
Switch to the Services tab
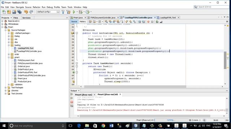[x=26, y=18]
